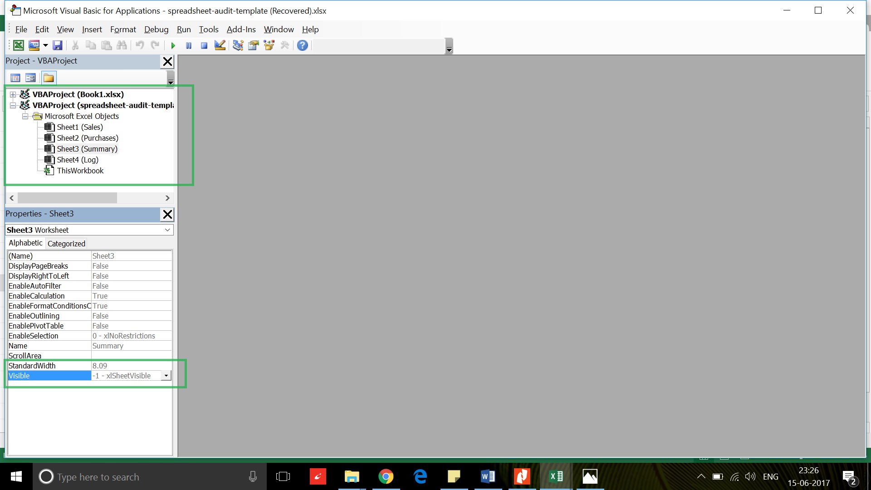
Task: Click the Cut scissors icon
Action: pyautogui.click(x=75, y=45)
